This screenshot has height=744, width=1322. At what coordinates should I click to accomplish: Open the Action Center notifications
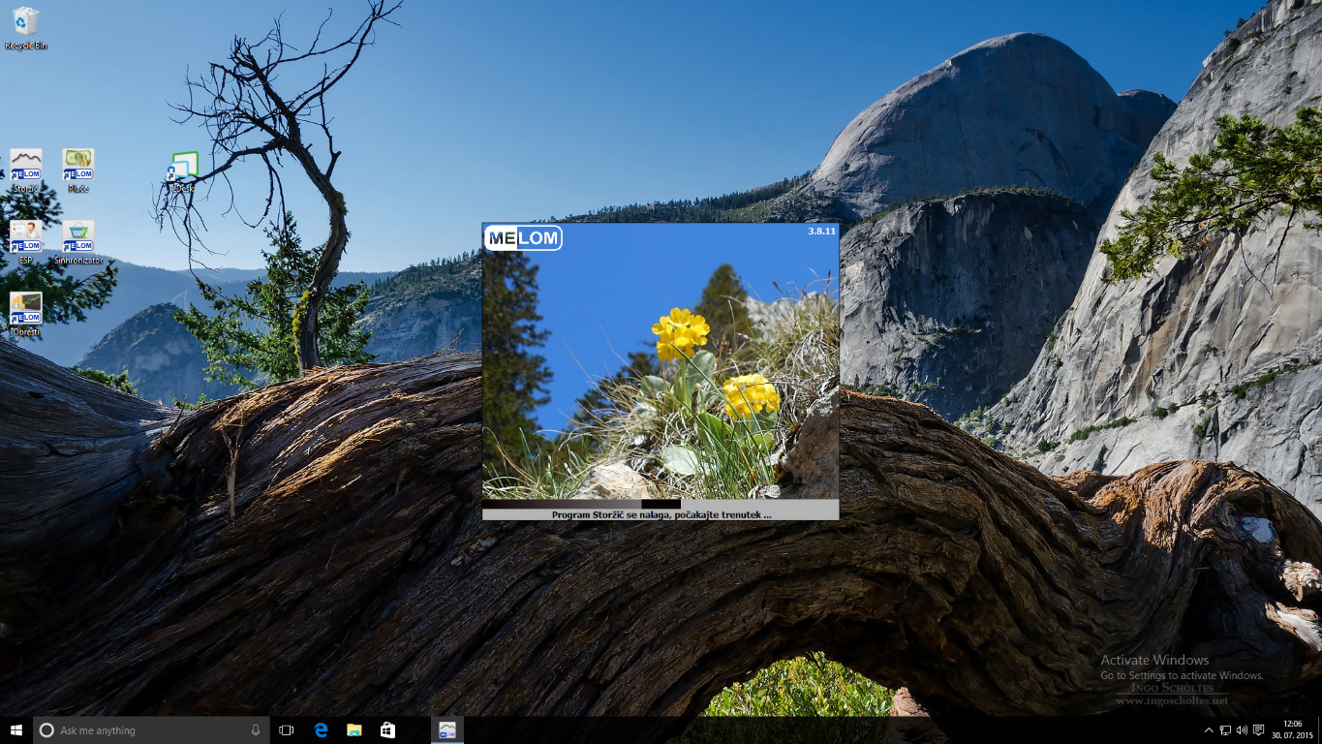point(1258,730)
